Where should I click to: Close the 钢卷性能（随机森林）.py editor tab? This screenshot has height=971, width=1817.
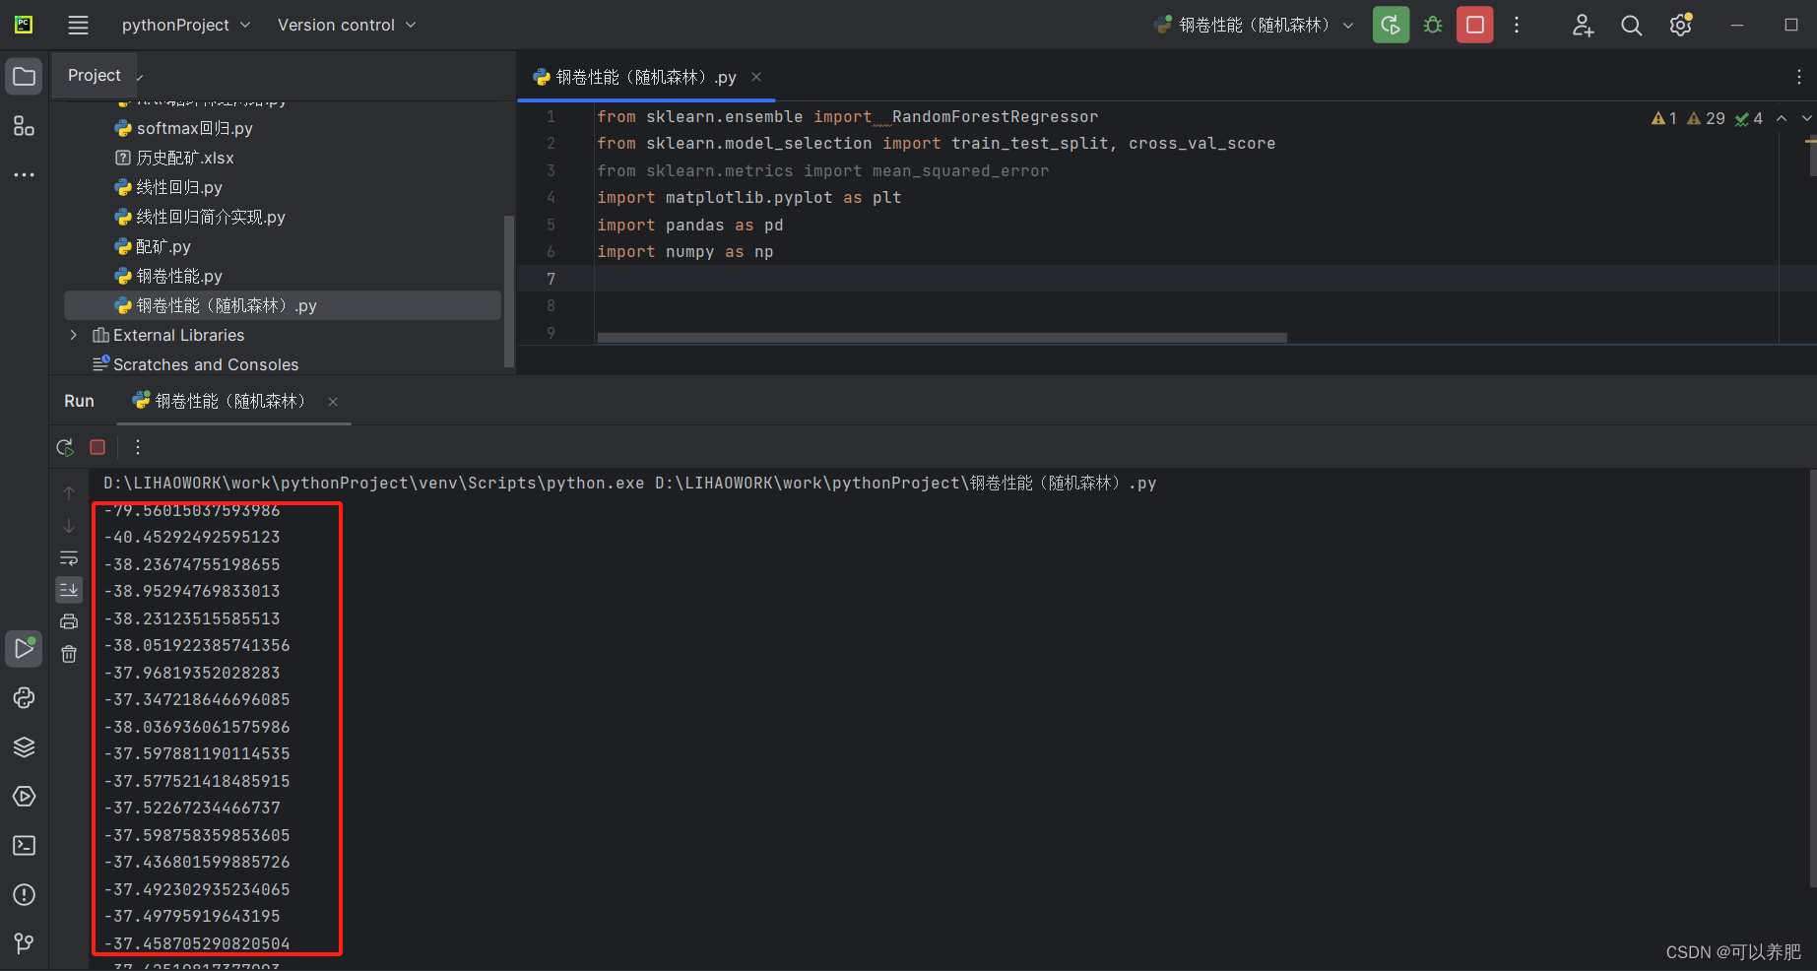(756, 77)
